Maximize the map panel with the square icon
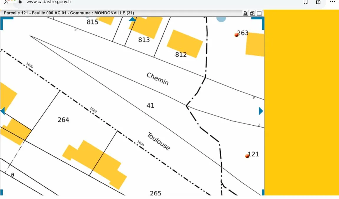The image size is (339, 199). (259, 13)
